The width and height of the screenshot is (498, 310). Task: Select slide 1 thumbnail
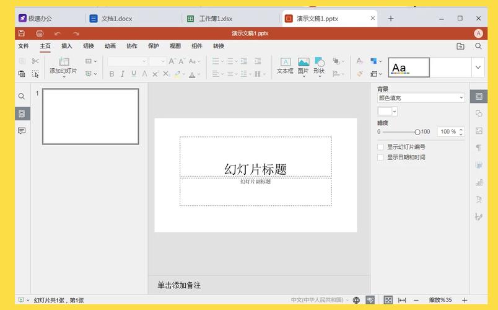[x=91, y=117]
